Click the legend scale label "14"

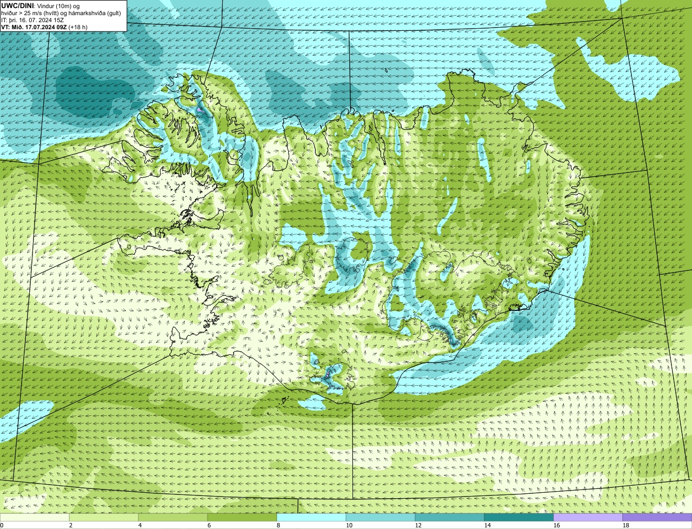coord(488,525)
